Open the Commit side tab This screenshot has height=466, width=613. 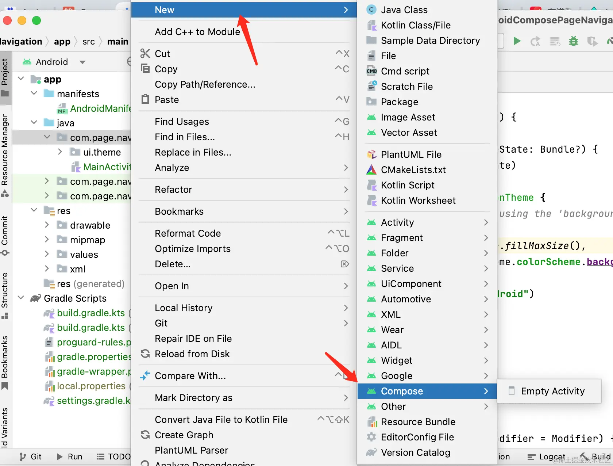(x=5, y=236)
